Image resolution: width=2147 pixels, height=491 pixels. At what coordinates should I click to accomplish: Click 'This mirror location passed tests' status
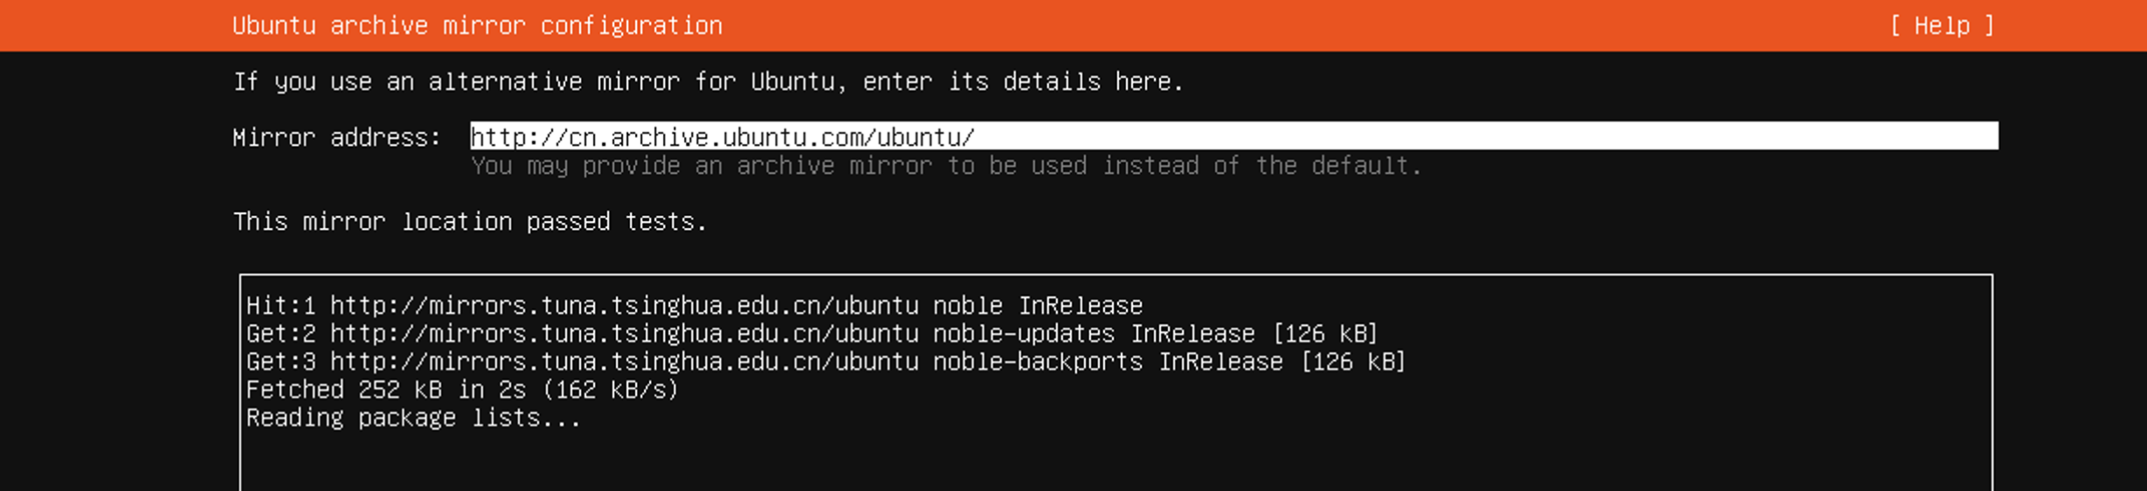pyautogui.click(x=470, y=222)
